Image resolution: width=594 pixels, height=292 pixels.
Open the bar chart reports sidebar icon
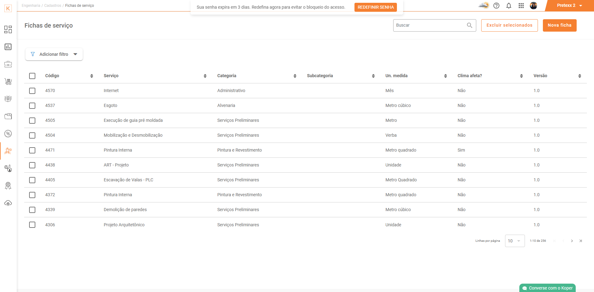pyautogui.click(x=8, y=47)
